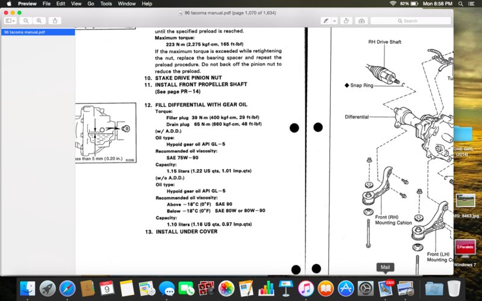Viewport: 482px width, 301px height.
Task: Launch Safari from the Dock
Action: tap(67, 288)
